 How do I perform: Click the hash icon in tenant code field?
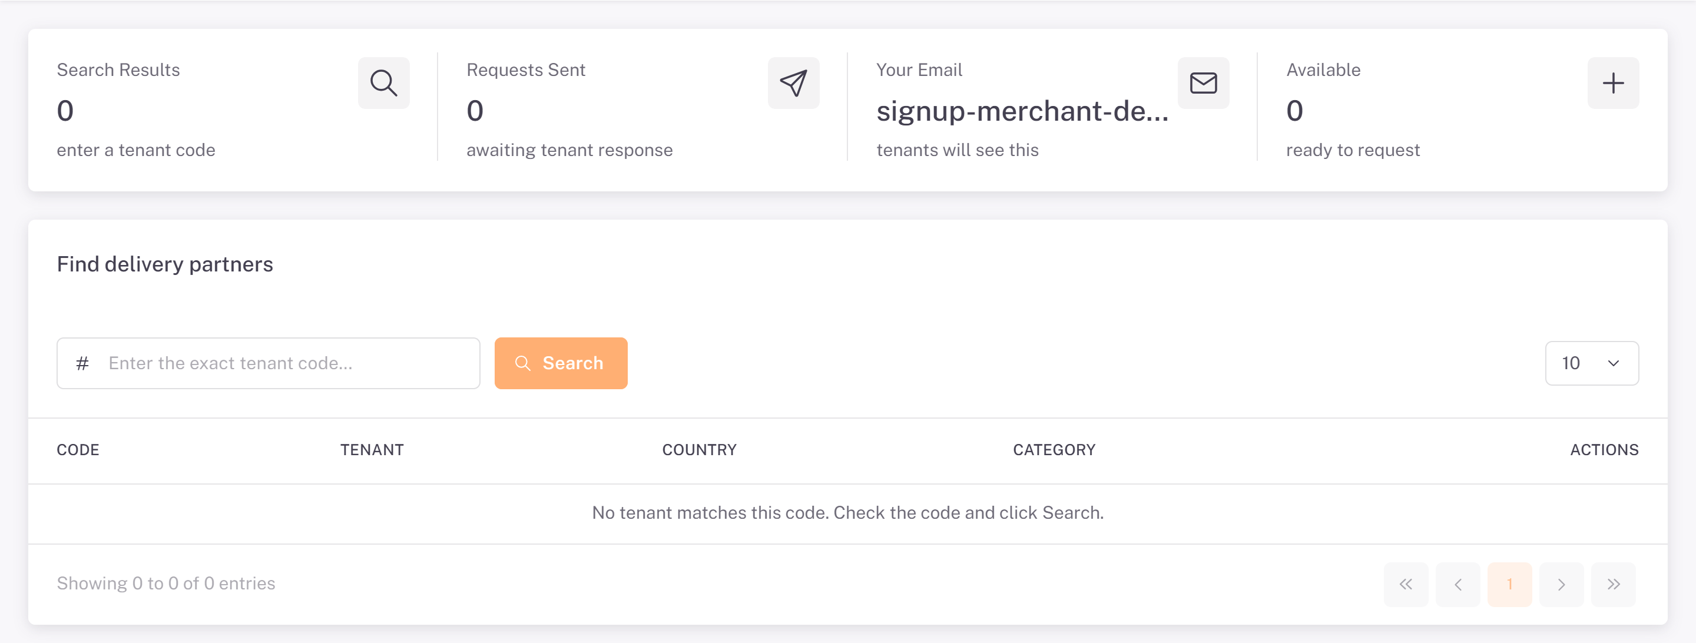click(82, 363)
